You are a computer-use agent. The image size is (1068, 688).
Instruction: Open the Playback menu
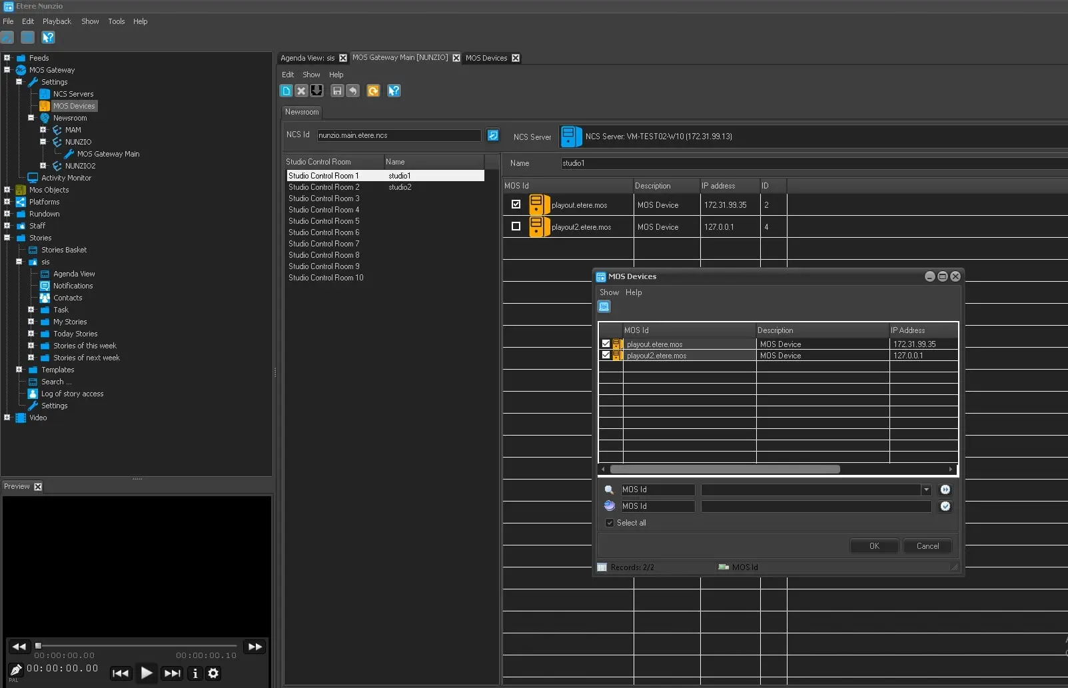pyautogui.click(x=57, y=21)
